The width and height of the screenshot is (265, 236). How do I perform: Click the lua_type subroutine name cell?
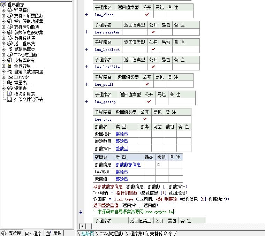(104, 119)
